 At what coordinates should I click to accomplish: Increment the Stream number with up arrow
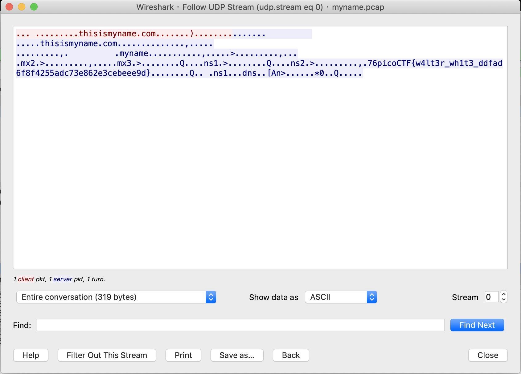point(503,294)
